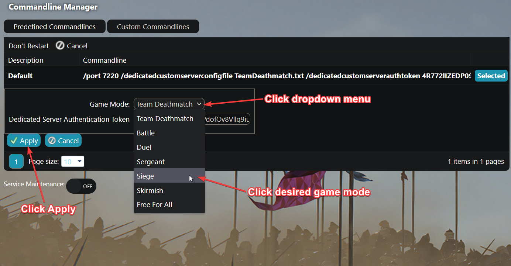Pick Duel from the game mode list
The width and height of the screenshot is (511, 266).
tap(144, 147)
